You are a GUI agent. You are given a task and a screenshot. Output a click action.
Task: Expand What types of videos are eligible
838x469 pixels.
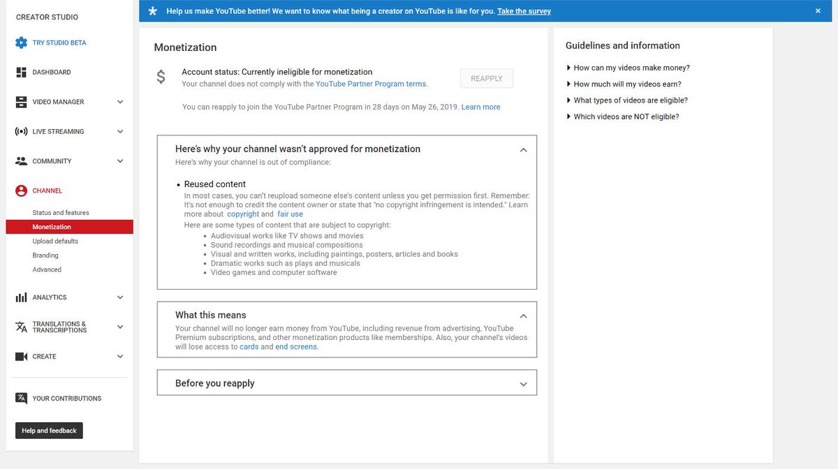coord(627,100)
